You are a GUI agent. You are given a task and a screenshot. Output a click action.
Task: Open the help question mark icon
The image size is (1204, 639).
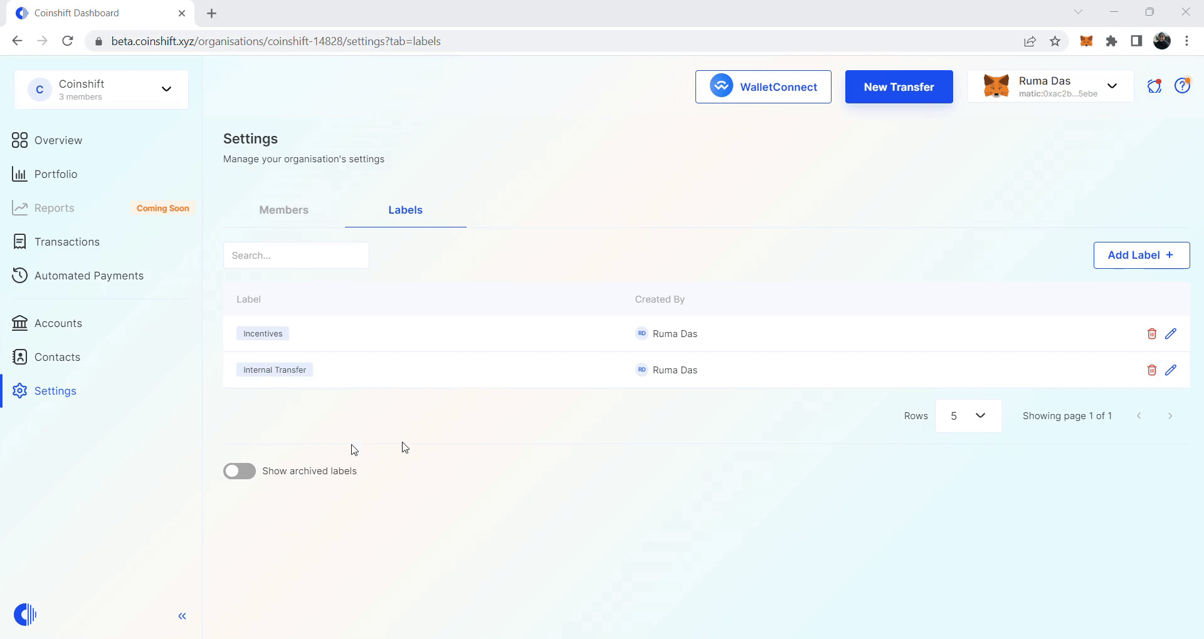tap(1182, 86)
